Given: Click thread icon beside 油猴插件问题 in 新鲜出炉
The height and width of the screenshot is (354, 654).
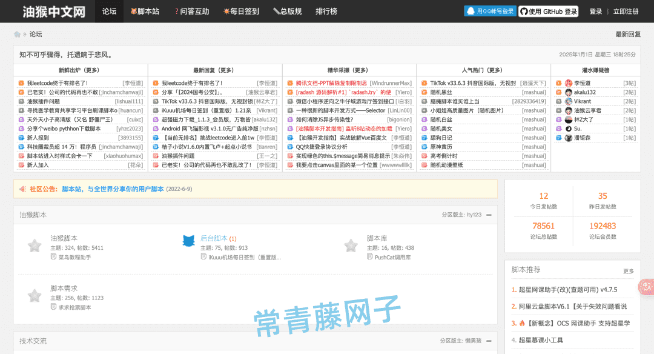Looking at the screenshot, I should pos(21,101).
